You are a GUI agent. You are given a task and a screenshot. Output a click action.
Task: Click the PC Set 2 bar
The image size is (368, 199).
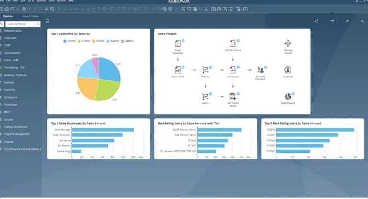213,141
